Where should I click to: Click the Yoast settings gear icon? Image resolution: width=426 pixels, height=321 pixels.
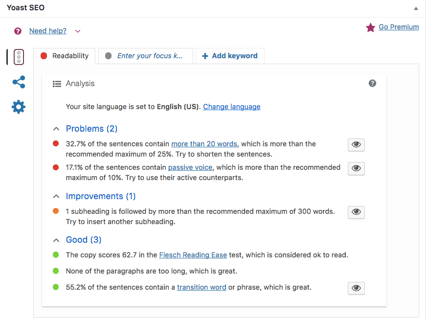tap(18, 107)
